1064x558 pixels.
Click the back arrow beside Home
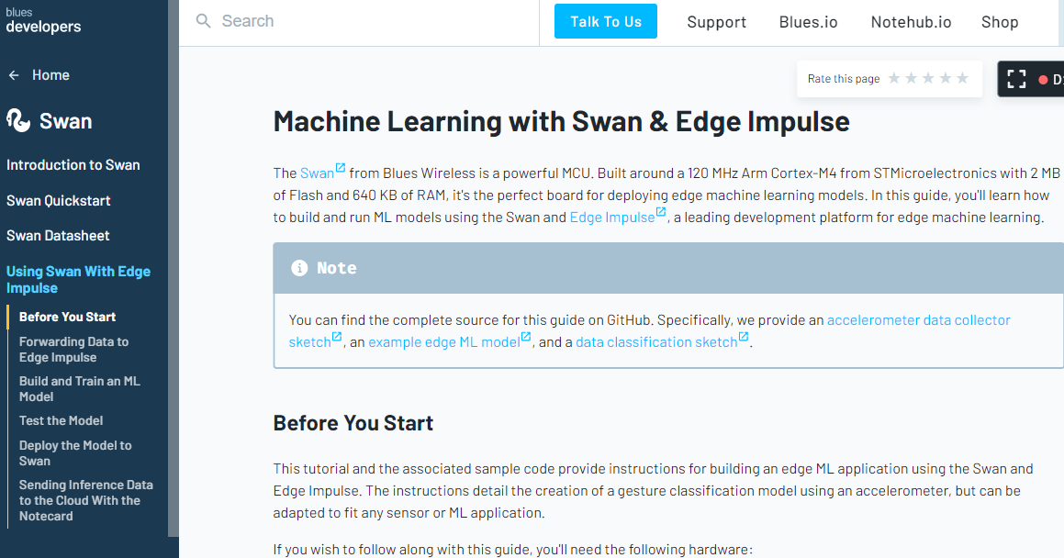(x=14, y=75)
